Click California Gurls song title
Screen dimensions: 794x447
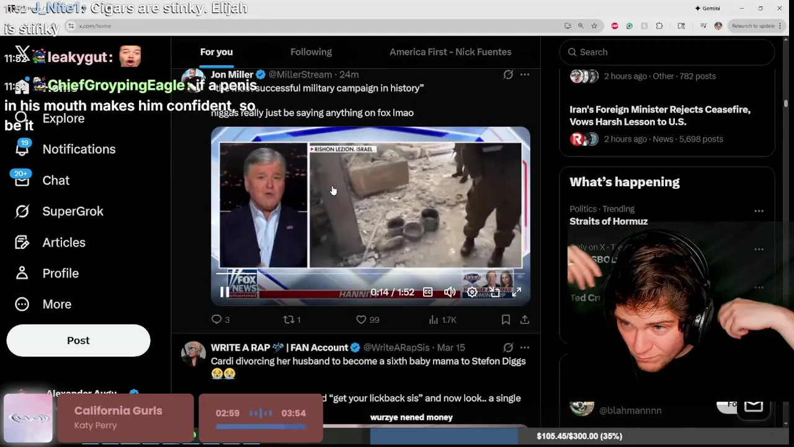coord(118,411)
